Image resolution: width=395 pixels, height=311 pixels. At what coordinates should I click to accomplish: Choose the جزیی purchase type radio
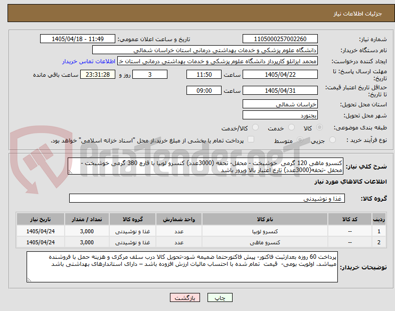332,139
